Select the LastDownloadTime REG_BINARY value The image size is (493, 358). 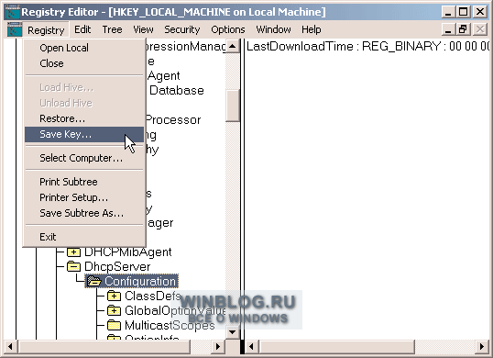pos(367,46)
